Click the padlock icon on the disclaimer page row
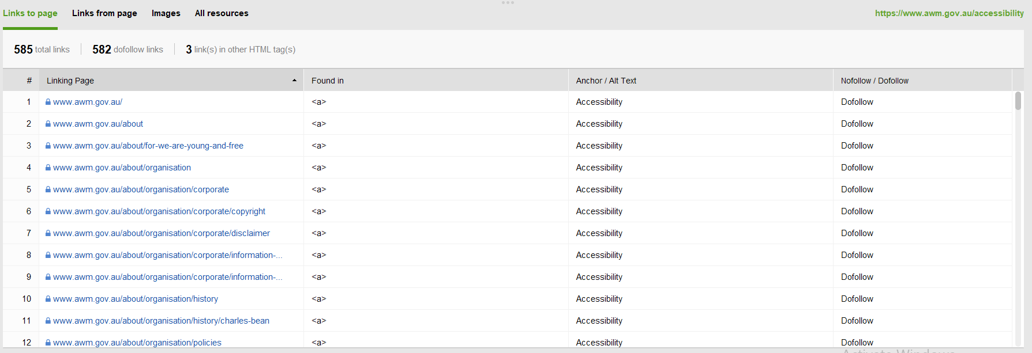The image size is (1032, 353). tap(48, 233)
